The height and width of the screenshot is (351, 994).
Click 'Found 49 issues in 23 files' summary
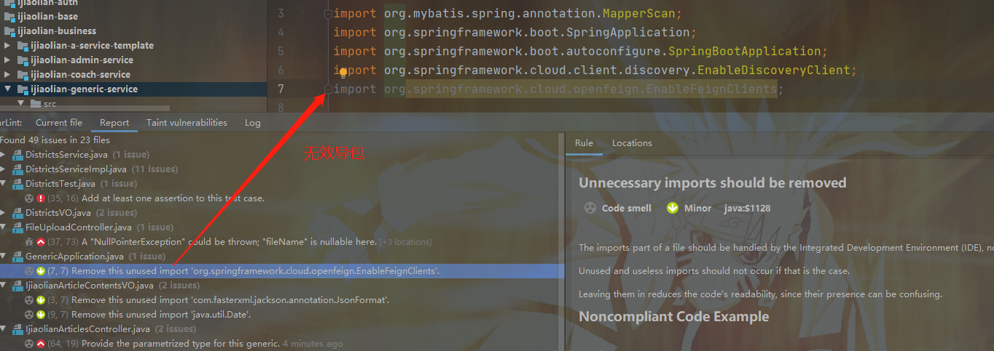click(55, 140)
